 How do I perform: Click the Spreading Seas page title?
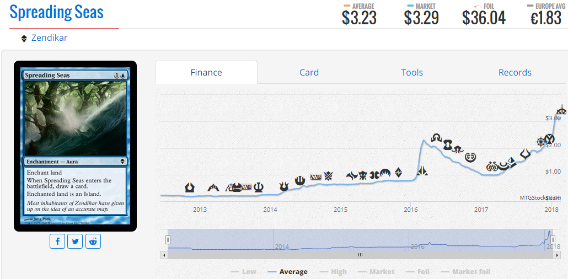pyautogui.click(x=56, y=12)
